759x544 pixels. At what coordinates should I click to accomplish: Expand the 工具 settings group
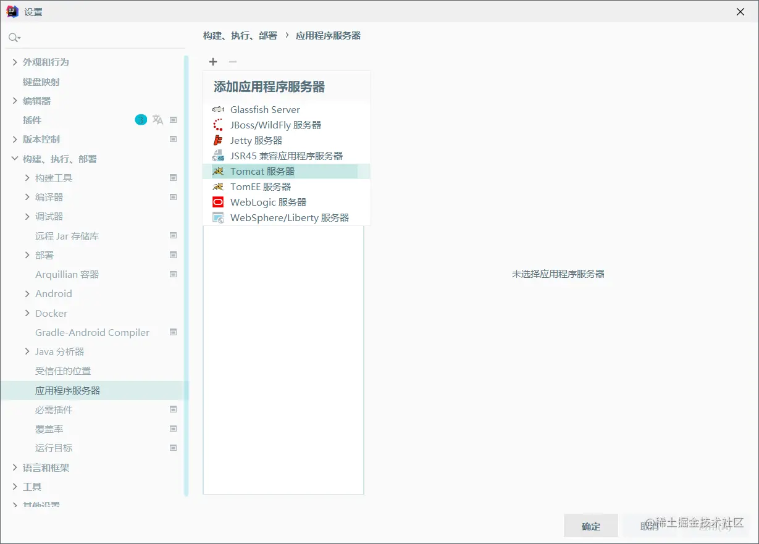coord(15,487)
